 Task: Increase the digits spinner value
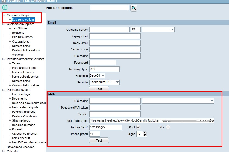coord(145,133)
